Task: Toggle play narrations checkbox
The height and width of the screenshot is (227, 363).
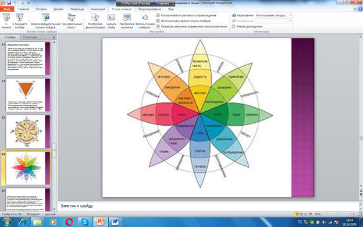Action: (x=158, y=15)
